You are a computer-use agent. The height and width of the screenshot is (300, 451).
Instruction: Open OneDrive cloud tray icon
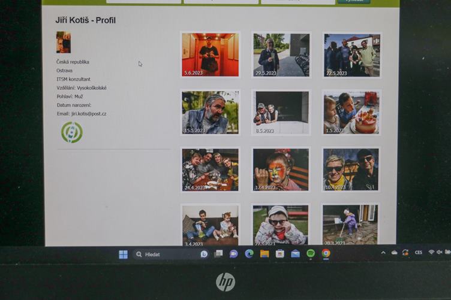[394, 253]
